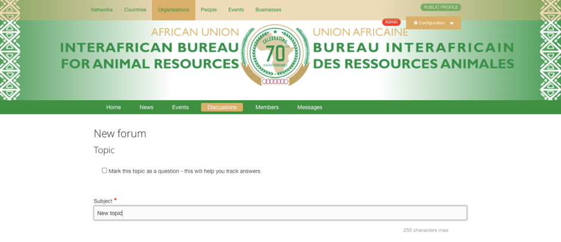Open the Businesses menu item

pos(268,10)
